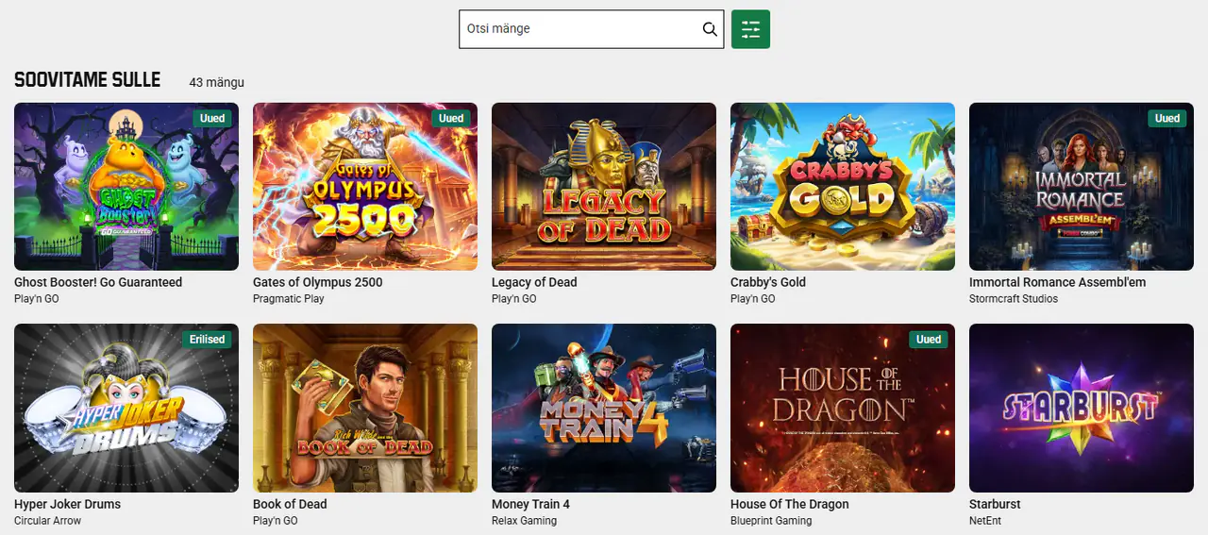Image resolution: width=1208 pixels, height=535 pixels.
Task: Open the green filter settings button
Action: coord(750,29)
